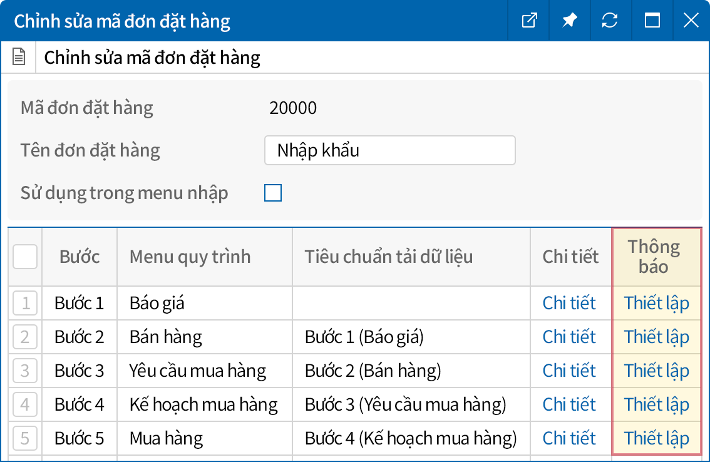Toggle the select-all checkbox in table header

tap(25, 257)
